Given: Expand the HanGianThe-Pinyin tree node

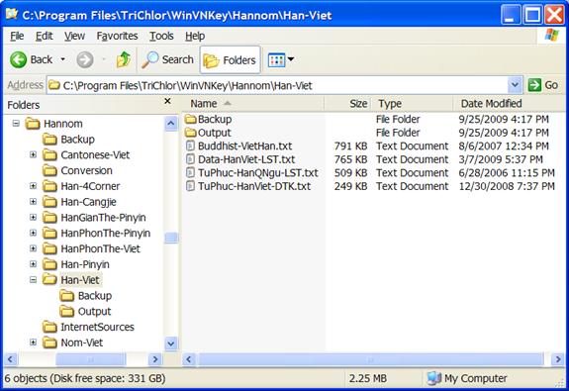Looking at the screenshot, I should [33, 217].
